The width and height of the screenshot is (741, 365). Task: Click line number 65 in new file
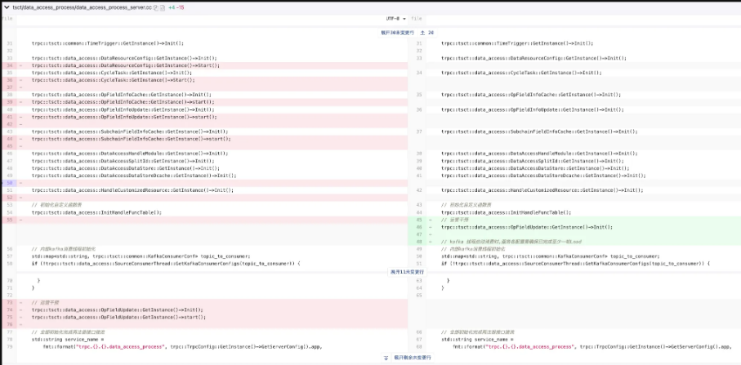tap(419, 295)
